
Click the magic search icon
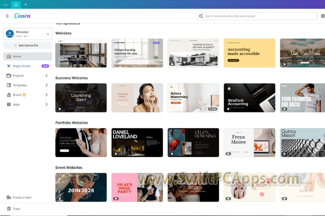(x=200, y=16)
